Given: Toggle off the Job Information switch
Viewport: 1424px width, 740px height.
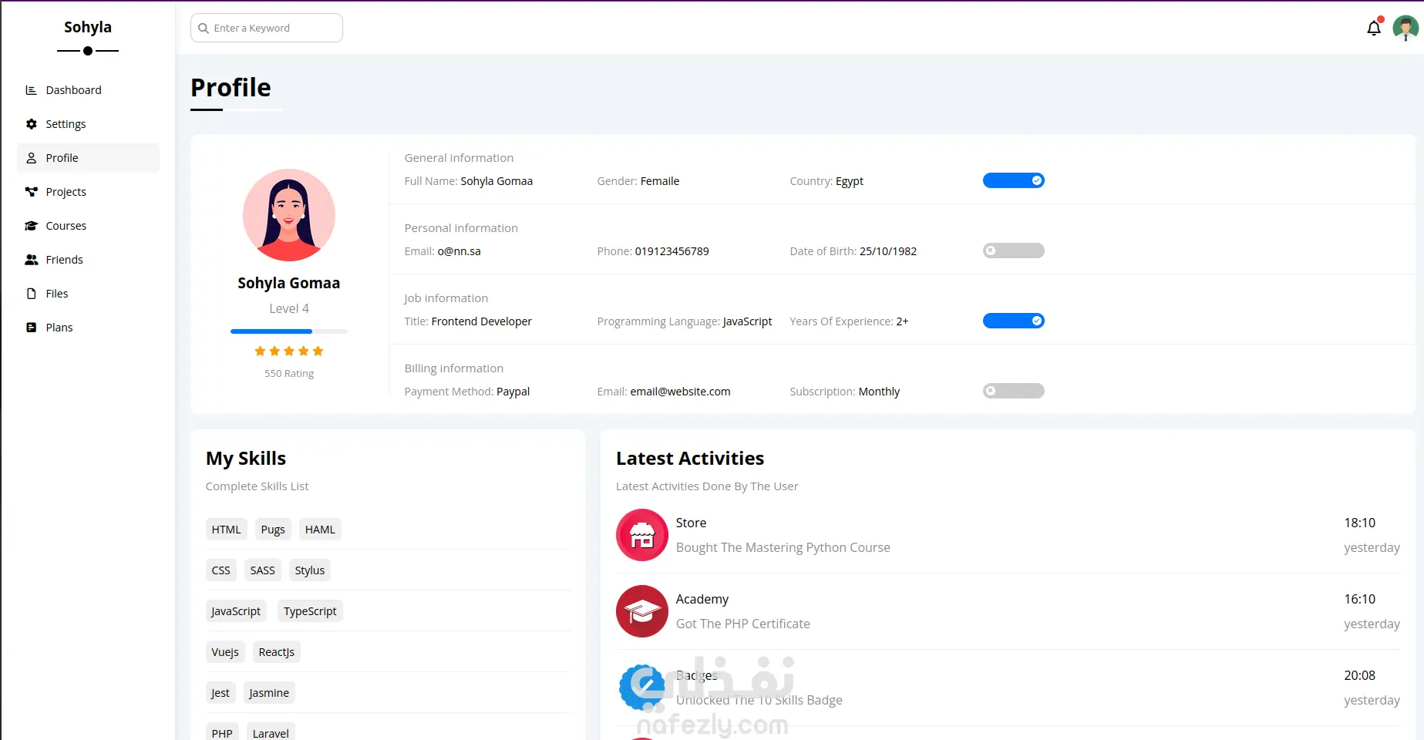Looking at the screenshot, I should tap(1013, 321).
